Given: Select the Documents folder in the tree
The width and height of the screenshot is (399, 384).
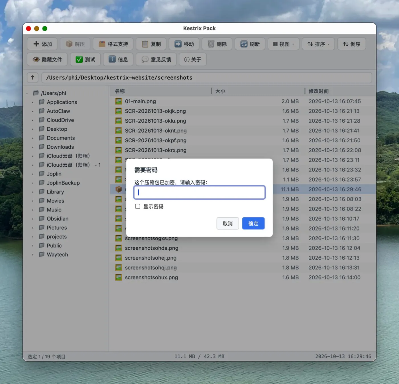Looking at the screenshot, I should [61, 138].
